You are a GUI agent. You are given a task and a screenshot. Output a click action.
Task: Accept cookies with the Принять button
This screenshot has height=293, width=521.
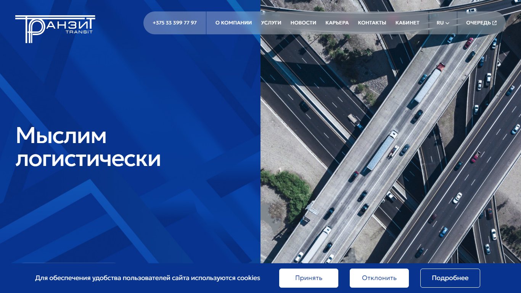point(309,278)
